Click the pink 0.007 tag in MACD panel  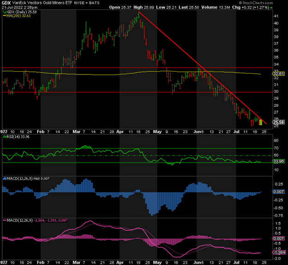coord(278,239)
